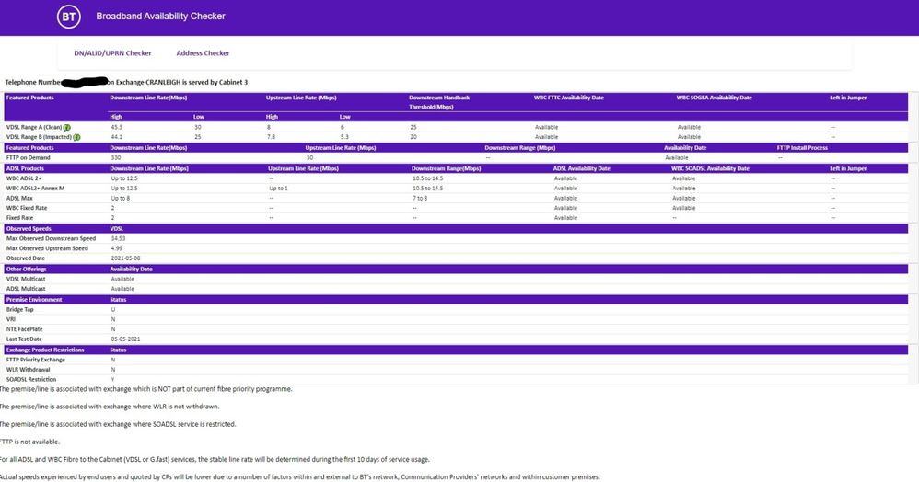Screen dimensions: 919x482
Task: Select the "Bridge Tap" row label
Action: pyautogui.click(x=20, y=310)
